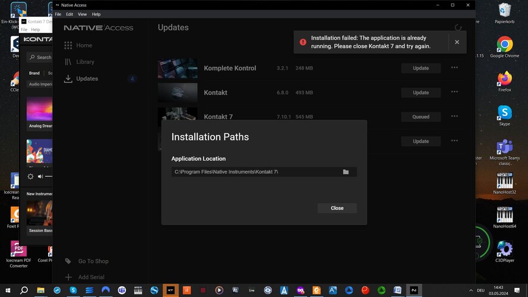Open Session Bass instrument thumbnail in Kontakt
The height and width of the screenshot is (297, 528).
[x=39, y=213]
